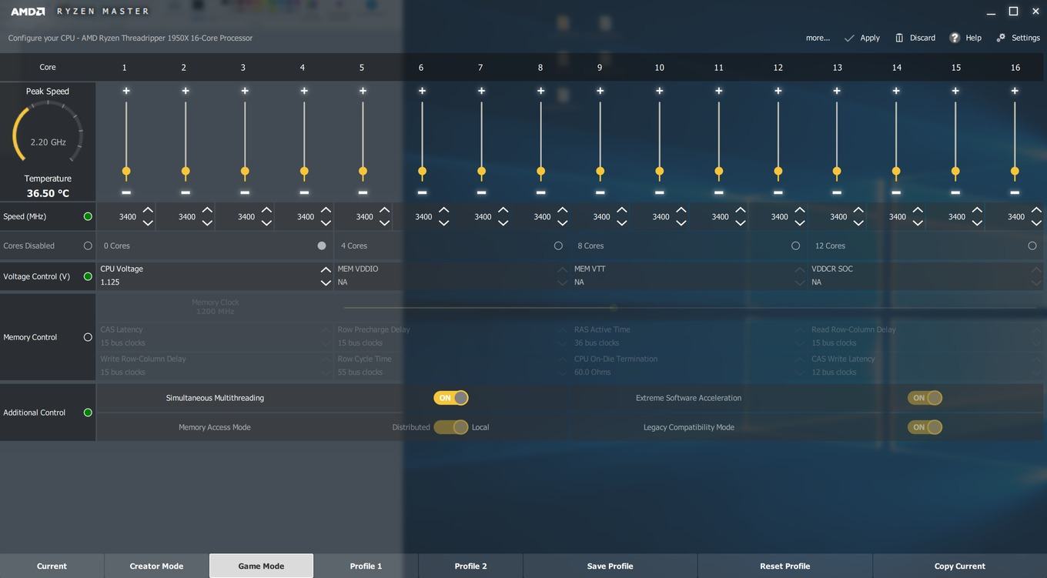Viewport: 1047px width, 578px height.
Task: Select the 12 Cores disabled radio option
Action: tap(1032, 246)
